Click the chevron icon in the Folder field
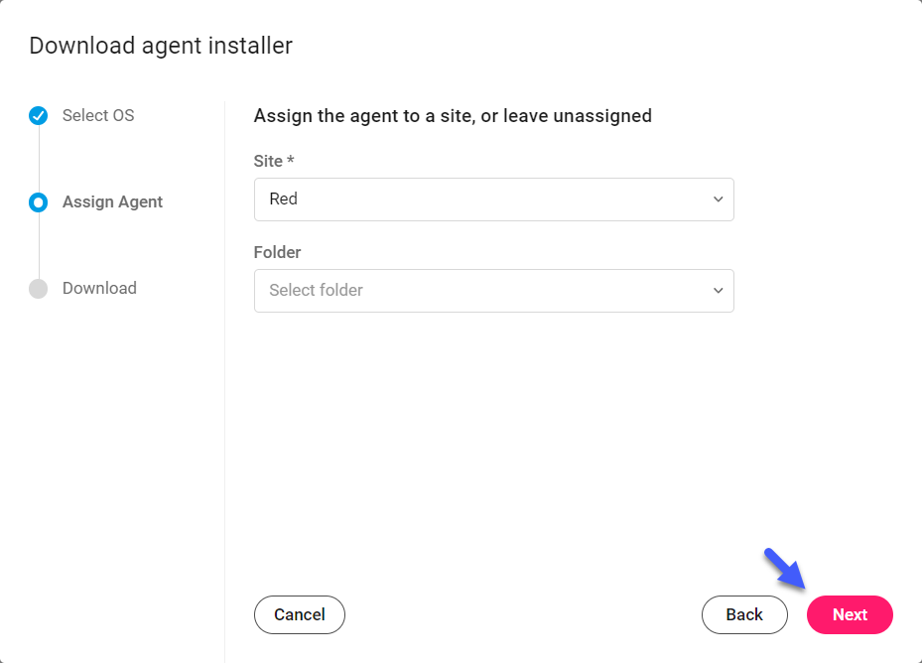This screenshot has width=922, height=663. click(718, 290)
